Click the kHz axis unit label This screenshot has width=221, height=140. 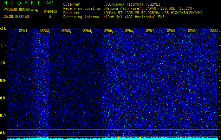[x=3, y=28]
